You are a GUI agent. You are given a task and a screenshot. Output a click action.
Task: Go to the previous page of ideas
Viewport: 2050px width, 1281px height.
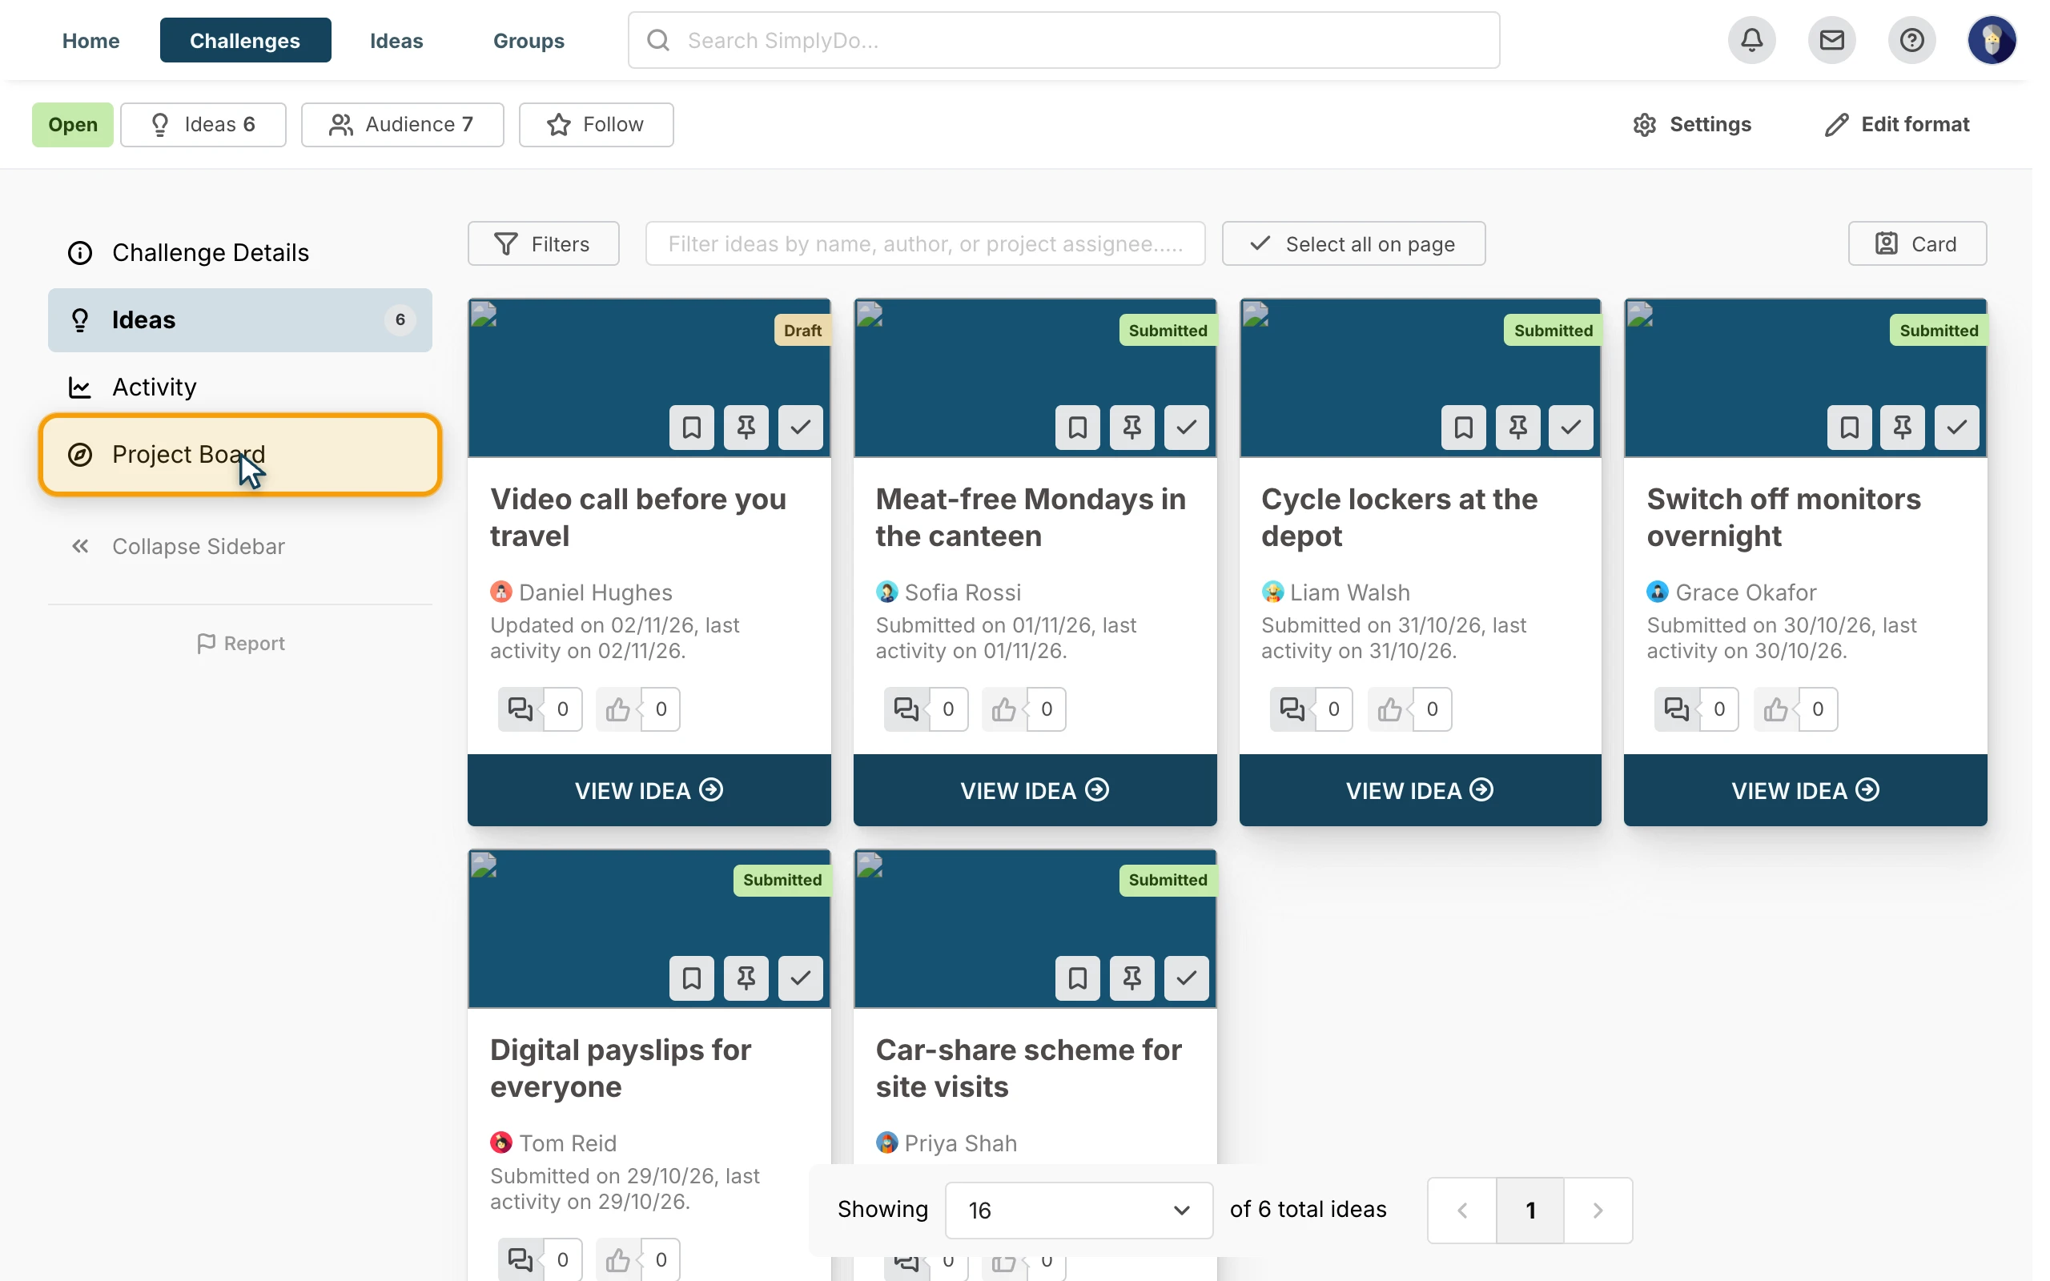pyautogui.click(x=1461, y=1210)
